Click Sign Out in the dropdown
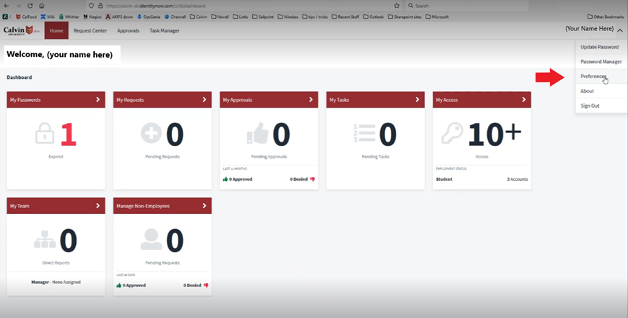 coord(590,106)
